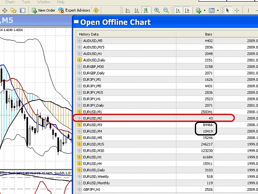258x194 pixels.
Task: Click the 123230 bars value
Action: pyautogui.click(x=207, y=151)
